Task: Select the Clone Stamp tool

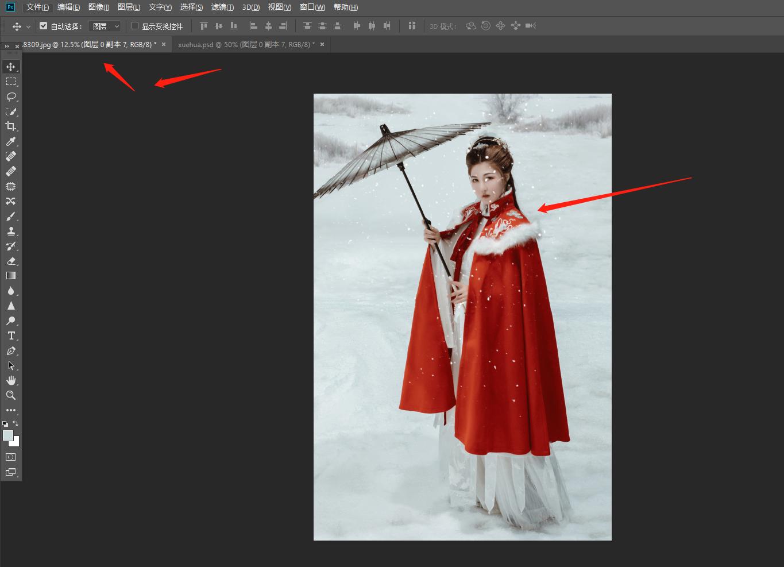Action: coord(11,231)
